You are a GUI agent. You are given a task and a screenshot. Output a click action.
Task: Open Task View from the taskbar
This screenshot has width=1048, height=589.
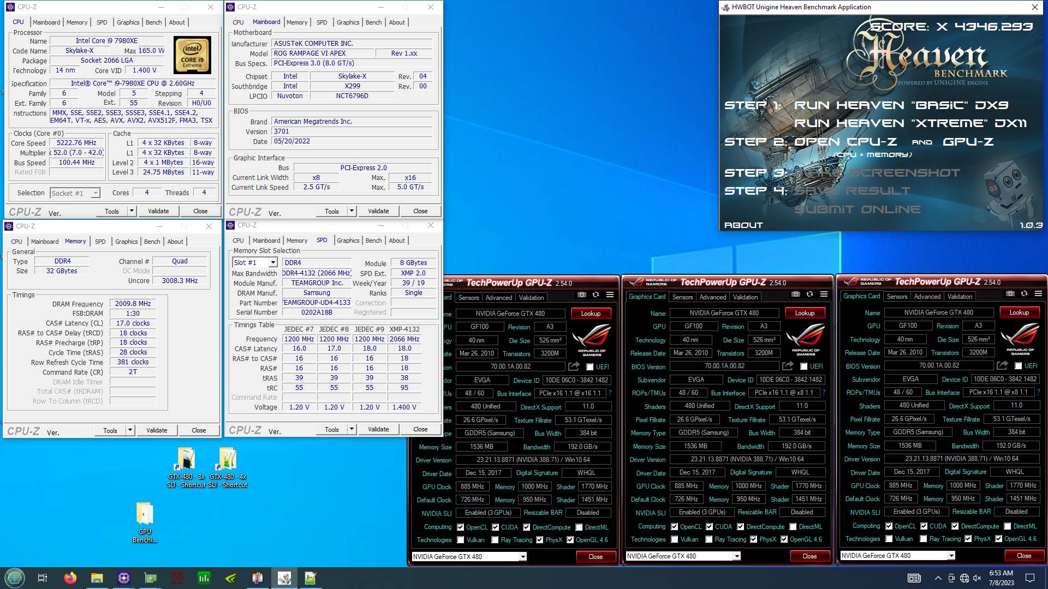[42, 578]
